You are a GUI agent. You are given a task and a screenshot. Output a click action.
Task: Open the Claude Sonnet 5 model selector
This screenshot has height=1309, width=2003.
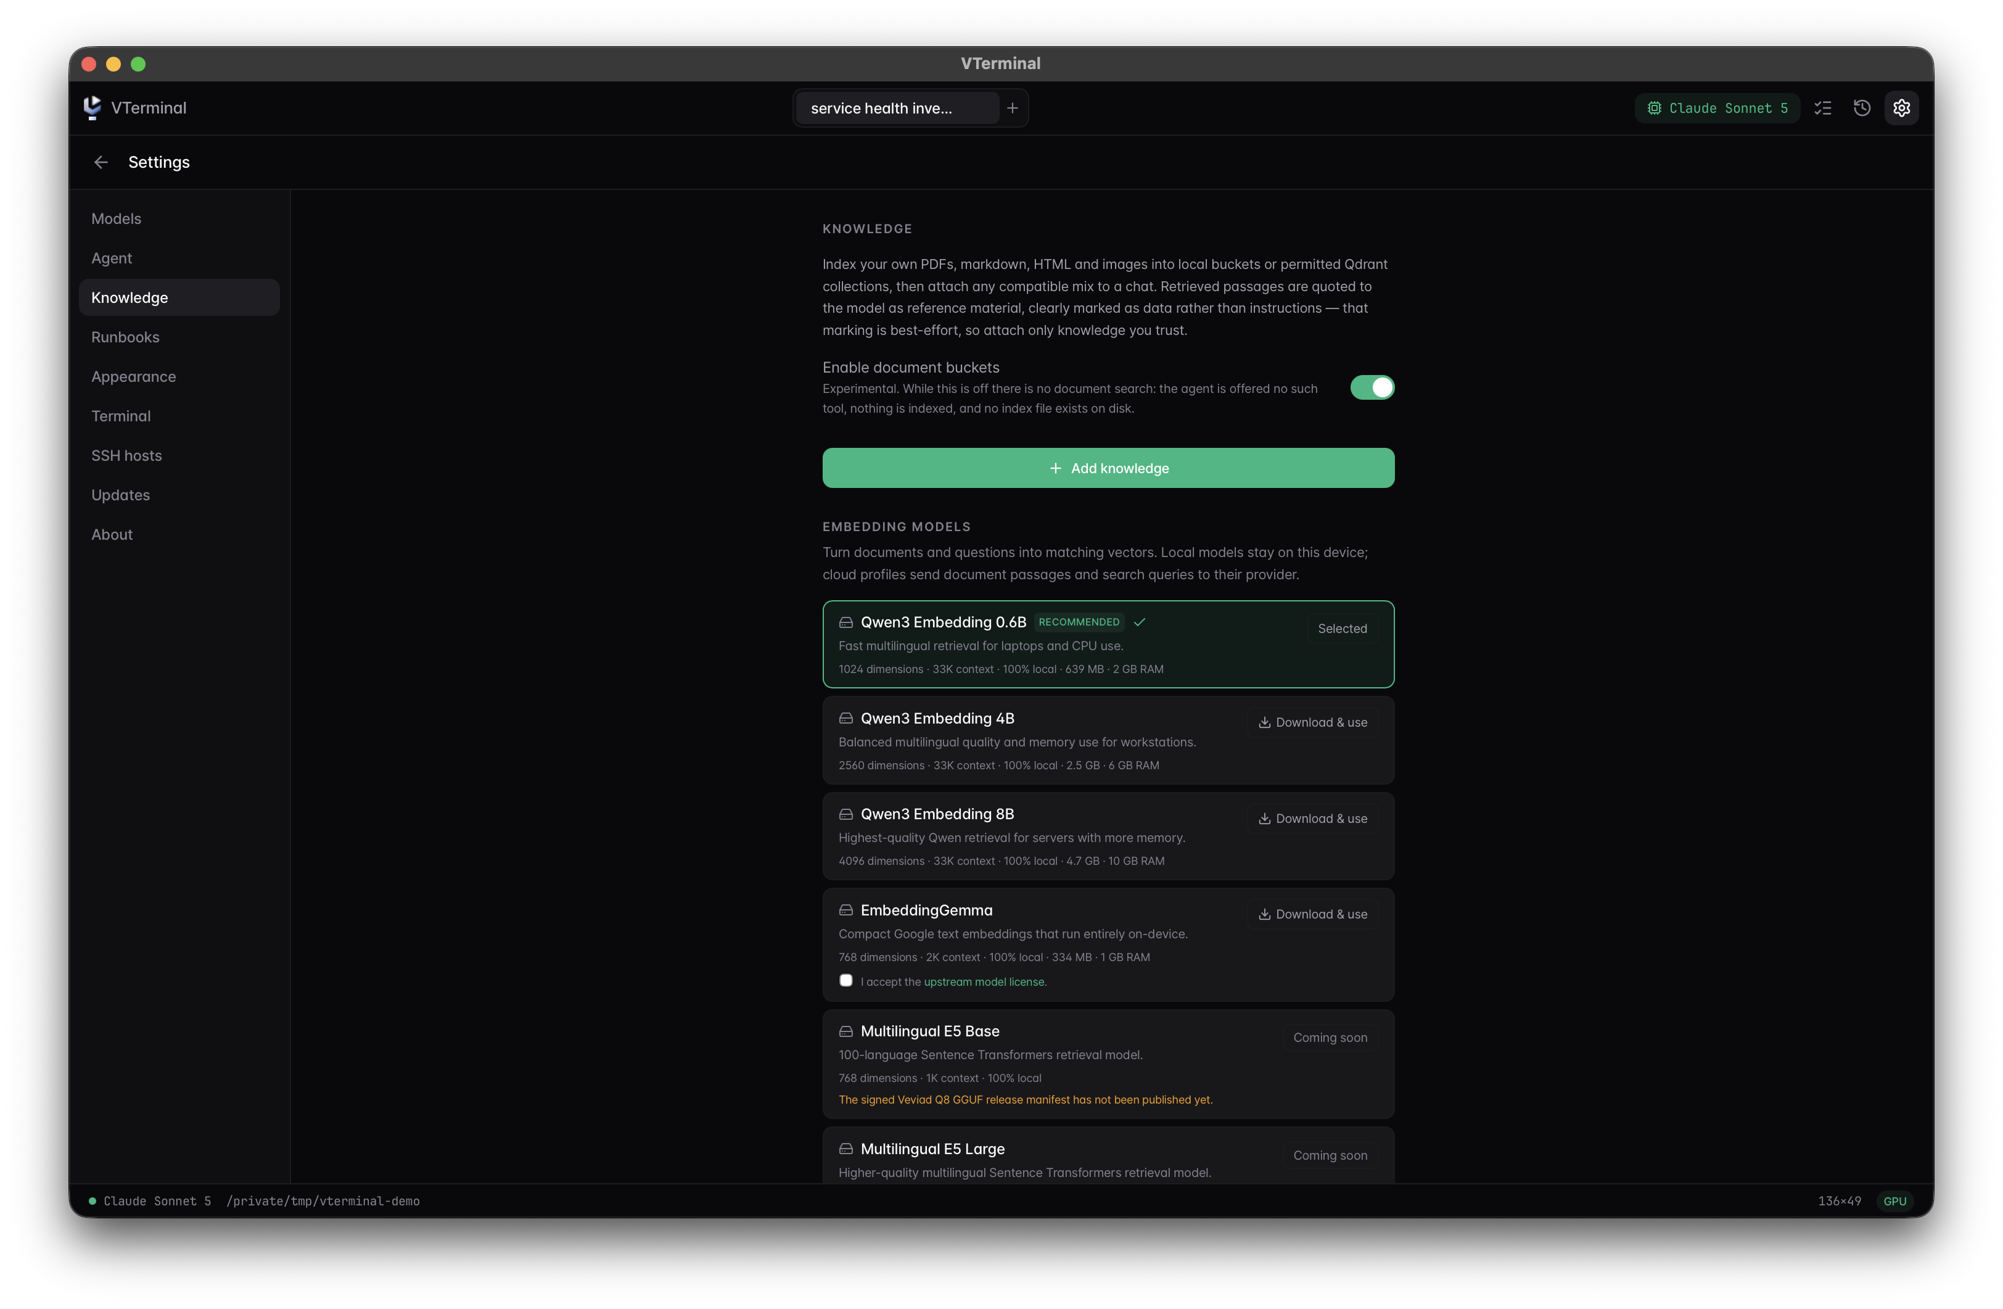[1717, 108]
